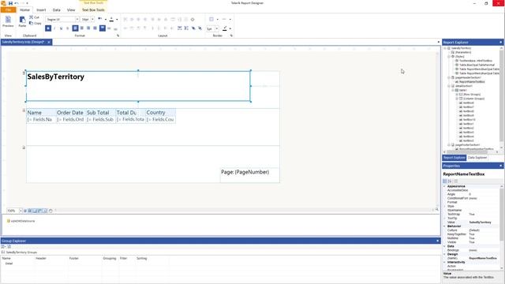The width and height of the screenshot is (505, 284).
Task: Collapse pageHeaderSection1 tree node
Action: [449, 77]
